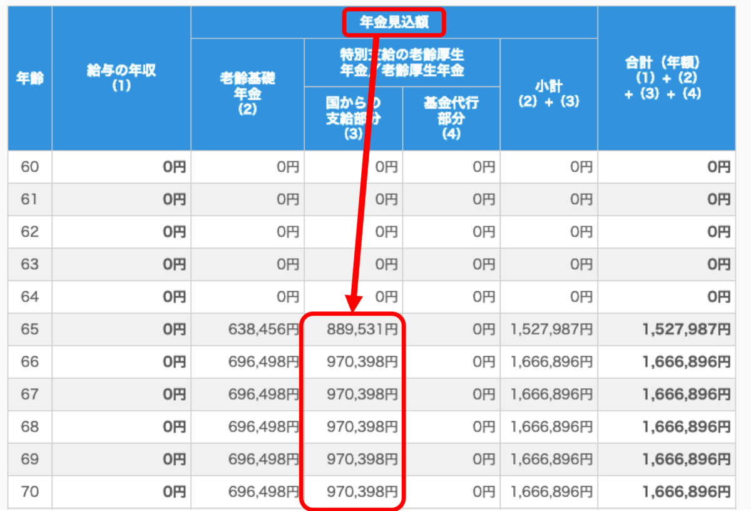
Task: Click the 小計 value 1,666,896円 at age 70
Action: [551, 492]
